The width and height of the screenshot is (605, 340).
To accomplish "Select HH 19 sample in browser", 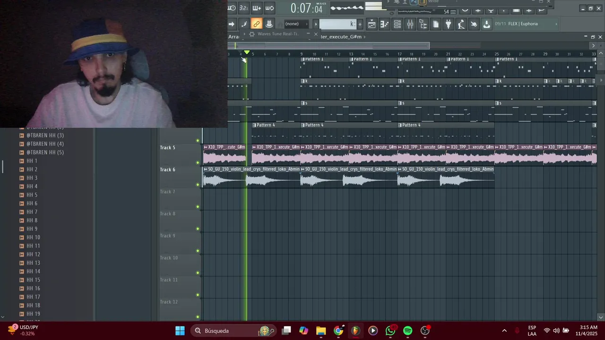I will click(33, 314).
